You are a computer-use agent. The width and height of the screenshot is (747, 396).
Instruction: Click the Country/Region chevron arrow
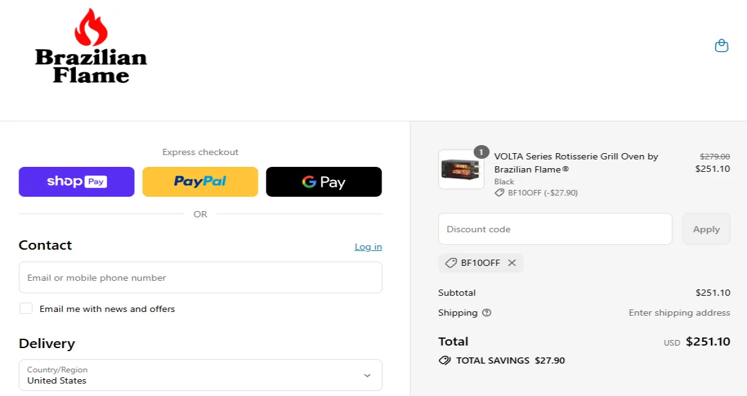point(367,375)
